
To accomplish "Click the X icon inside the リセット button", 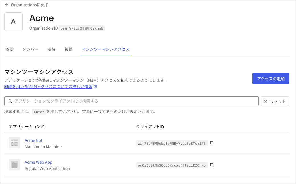I will [265, 101].
